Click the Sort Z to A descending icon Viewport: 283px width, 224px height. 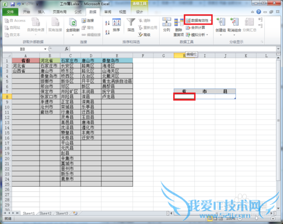[x=107, y=32]
